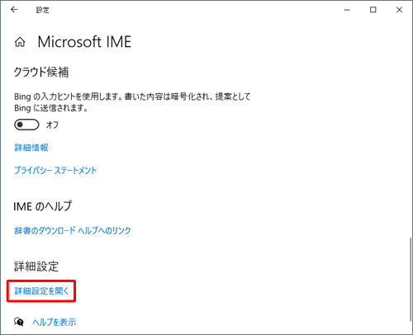Click 詳細設定を開く link
413x335 pixels.
[x=41, y=291]
